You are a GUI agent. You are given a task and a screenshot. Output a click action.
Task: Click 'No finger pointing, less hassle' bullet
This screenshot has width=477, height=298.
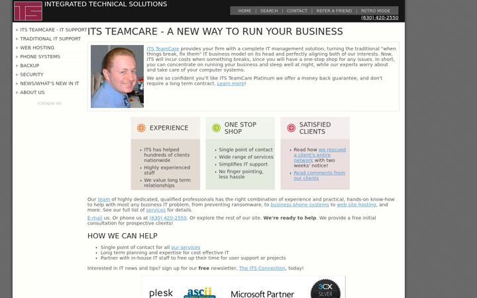click(241, 174)
